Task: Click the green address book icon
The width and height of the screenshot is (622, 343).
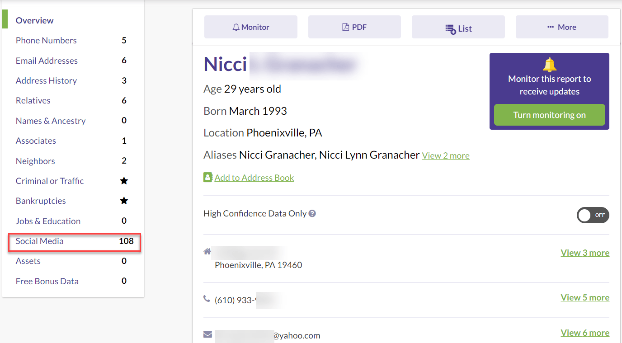Action: coord(207,177)
